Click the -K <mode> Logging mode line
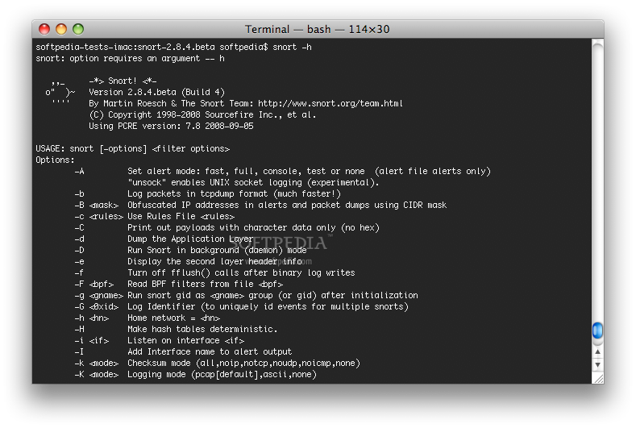 click(x=196, y=375)
